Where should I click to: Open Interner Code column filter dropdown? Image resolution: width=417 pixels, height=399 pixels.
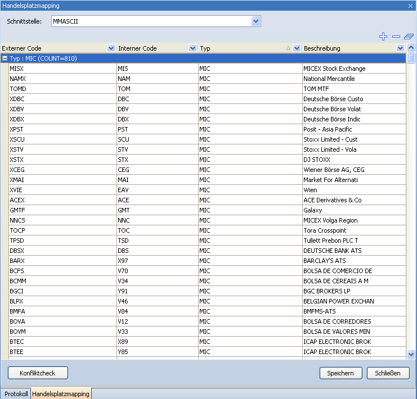pos(193,48)
